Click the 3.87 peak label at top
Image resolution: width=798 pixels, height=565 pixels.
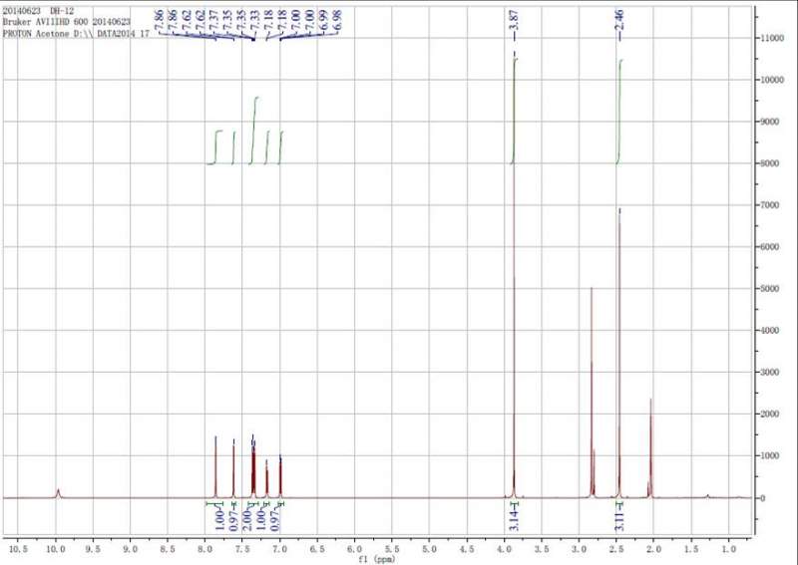tap(515, 20)
